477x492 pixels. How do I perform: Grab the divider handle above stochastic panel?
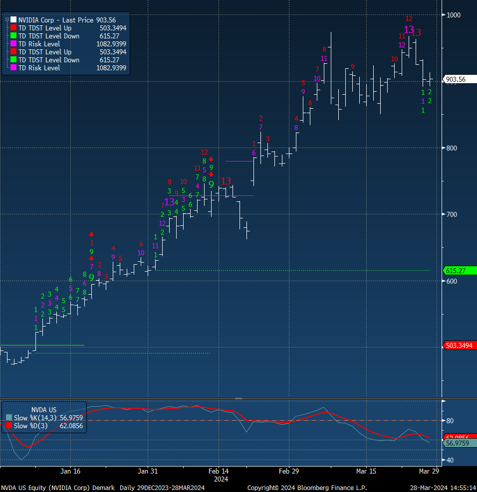238,398
